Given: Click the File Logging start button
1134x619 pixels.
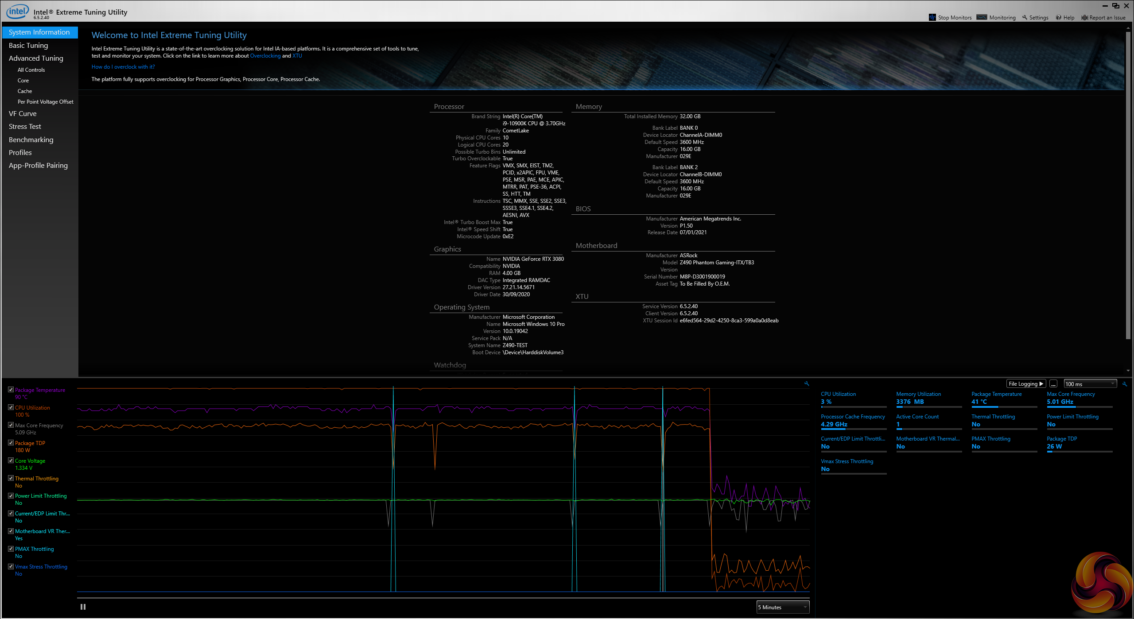Looking at the screenshot, I should tap(1026, 384).
